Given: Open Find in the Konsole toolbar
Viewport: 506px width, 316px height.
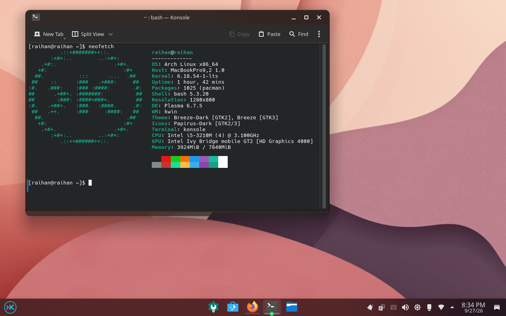Looking at the screenshot, I should [298, 34].
